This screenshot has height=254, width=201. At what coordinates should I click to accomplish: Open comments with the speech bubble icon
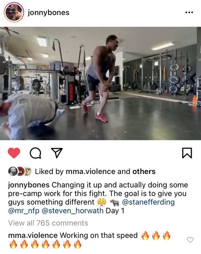(x=35, y=153)
